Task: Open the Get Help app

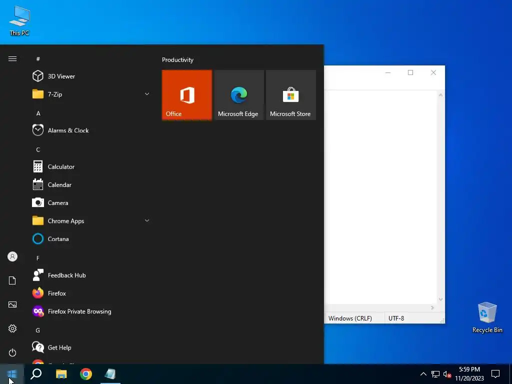Action: (91, 347)
